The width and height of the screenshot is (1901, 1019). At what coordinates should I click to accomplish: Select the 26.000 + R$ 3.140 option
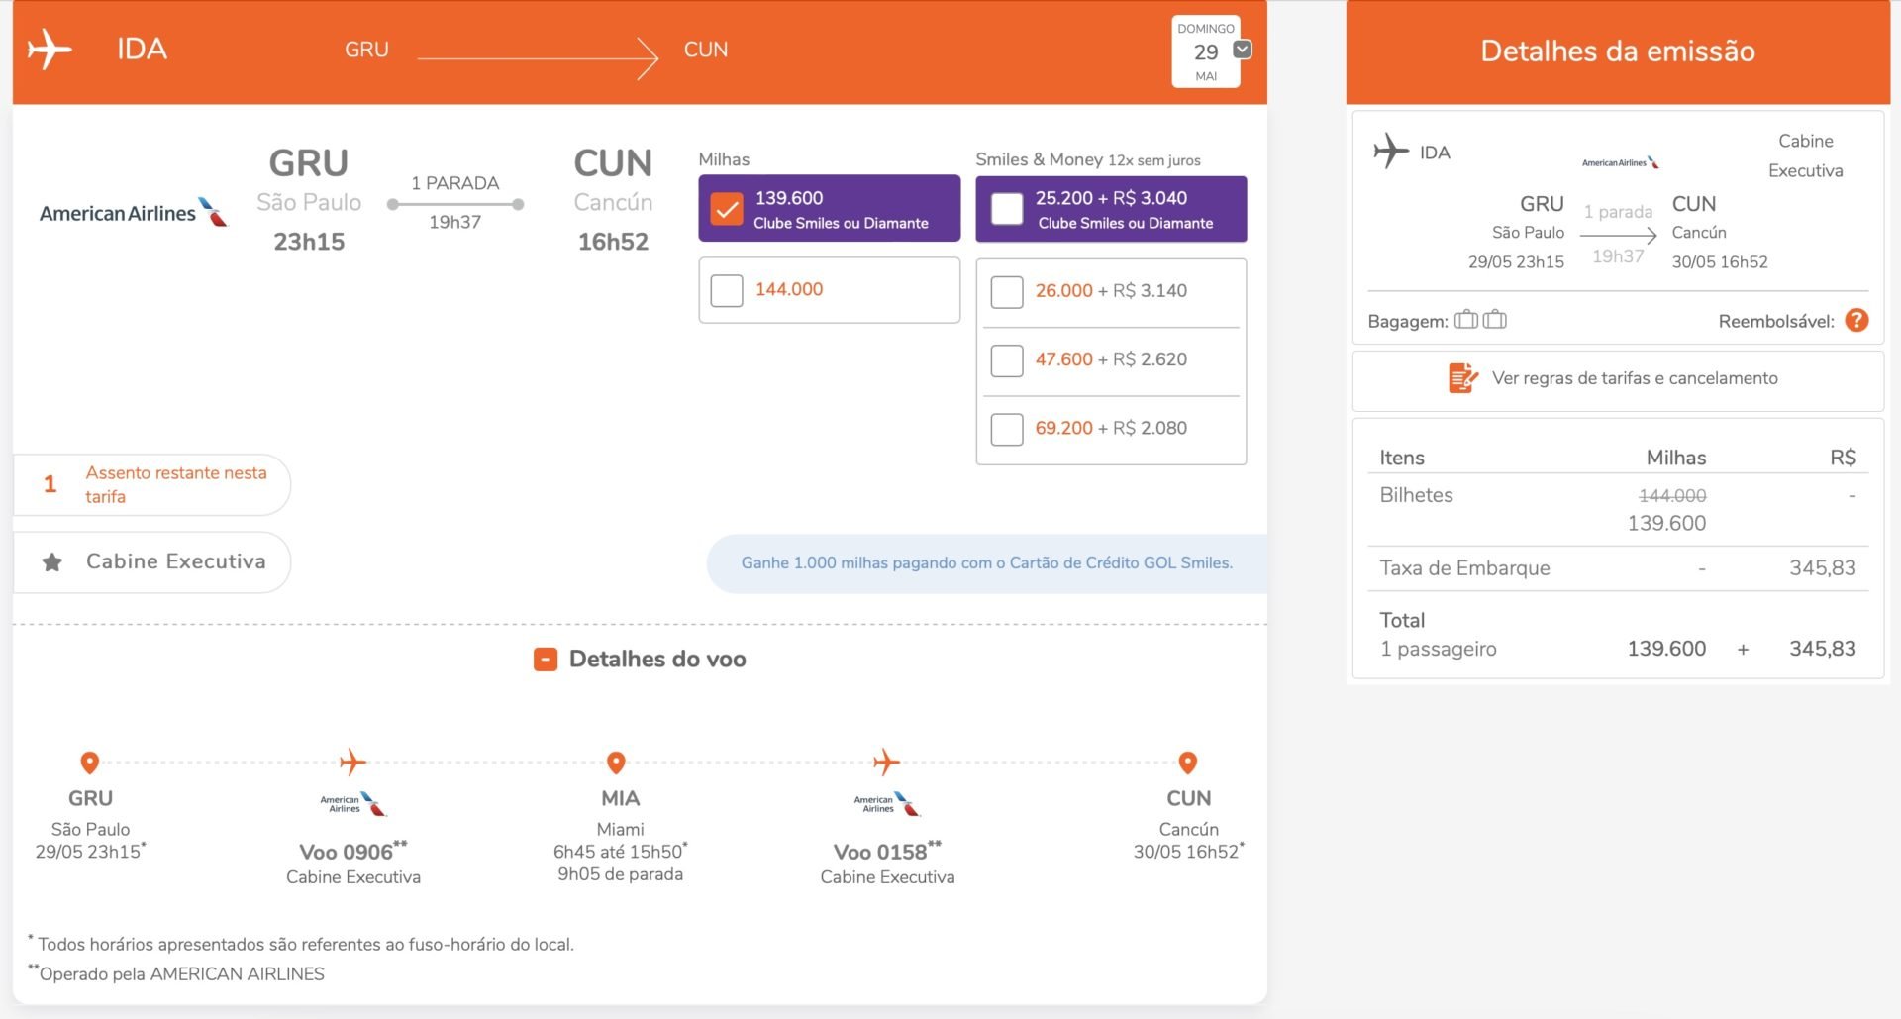tap(1007, 291)
